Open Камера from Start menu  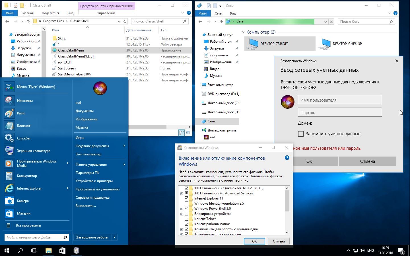click(37, 201)
